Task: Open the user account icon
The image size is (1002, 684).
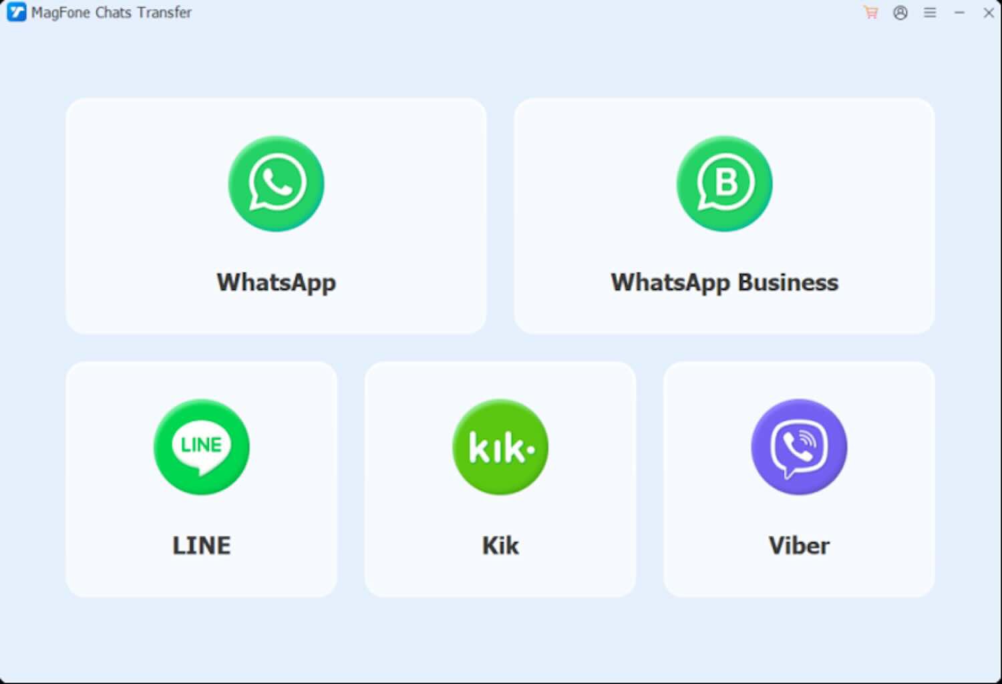Action: pyautogui.click(x=900, y=13)
